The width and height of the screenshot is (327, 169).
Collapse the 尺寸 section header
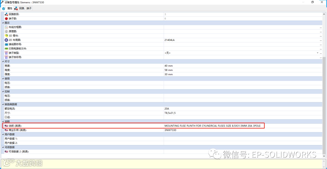pos(3,61)
